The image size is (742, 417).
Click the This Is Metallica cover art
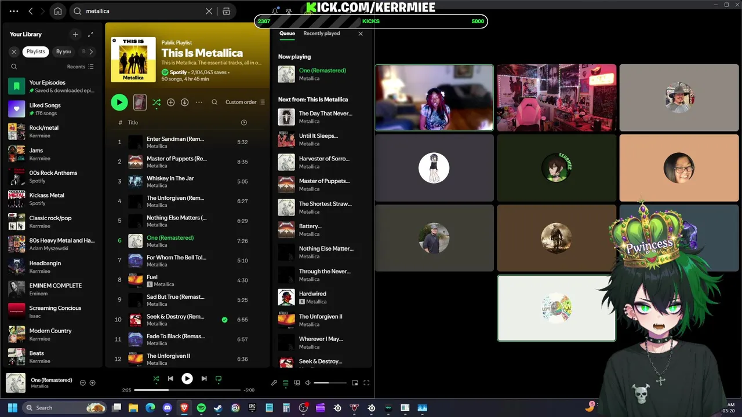[133, 60]
